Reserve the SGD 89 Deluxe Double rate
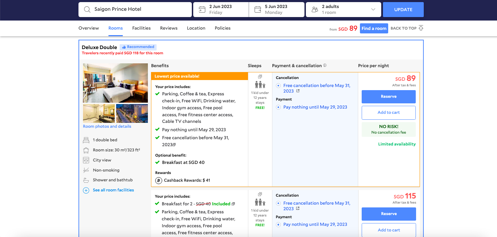 click(389, 96)
